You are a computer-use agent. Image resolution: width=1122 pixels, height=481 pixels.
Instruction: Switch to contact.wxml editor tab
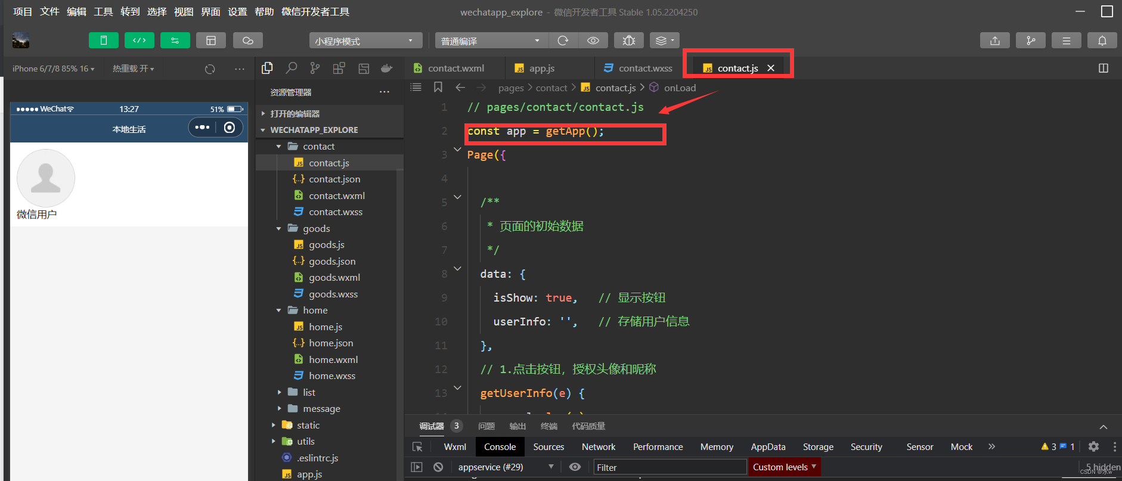(x=455, y=68)
